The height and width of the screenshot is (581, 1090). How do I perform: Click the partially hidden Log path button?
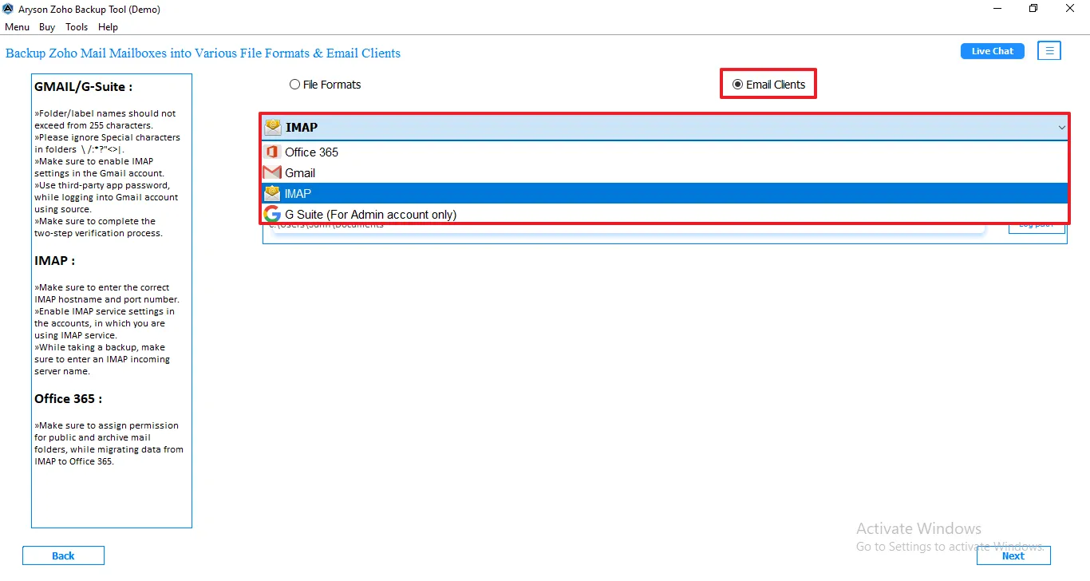[1037, 227]
